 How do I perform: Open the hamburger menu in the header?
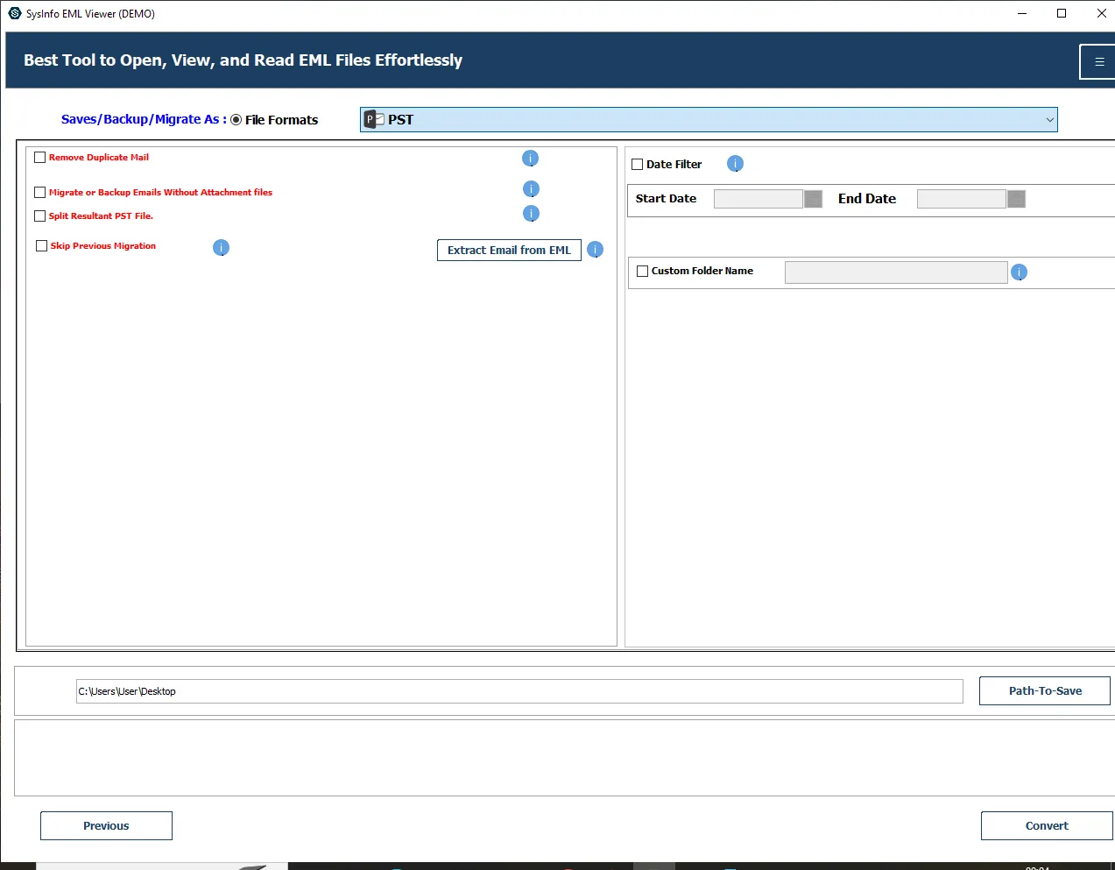click(x=1099, y=61)
